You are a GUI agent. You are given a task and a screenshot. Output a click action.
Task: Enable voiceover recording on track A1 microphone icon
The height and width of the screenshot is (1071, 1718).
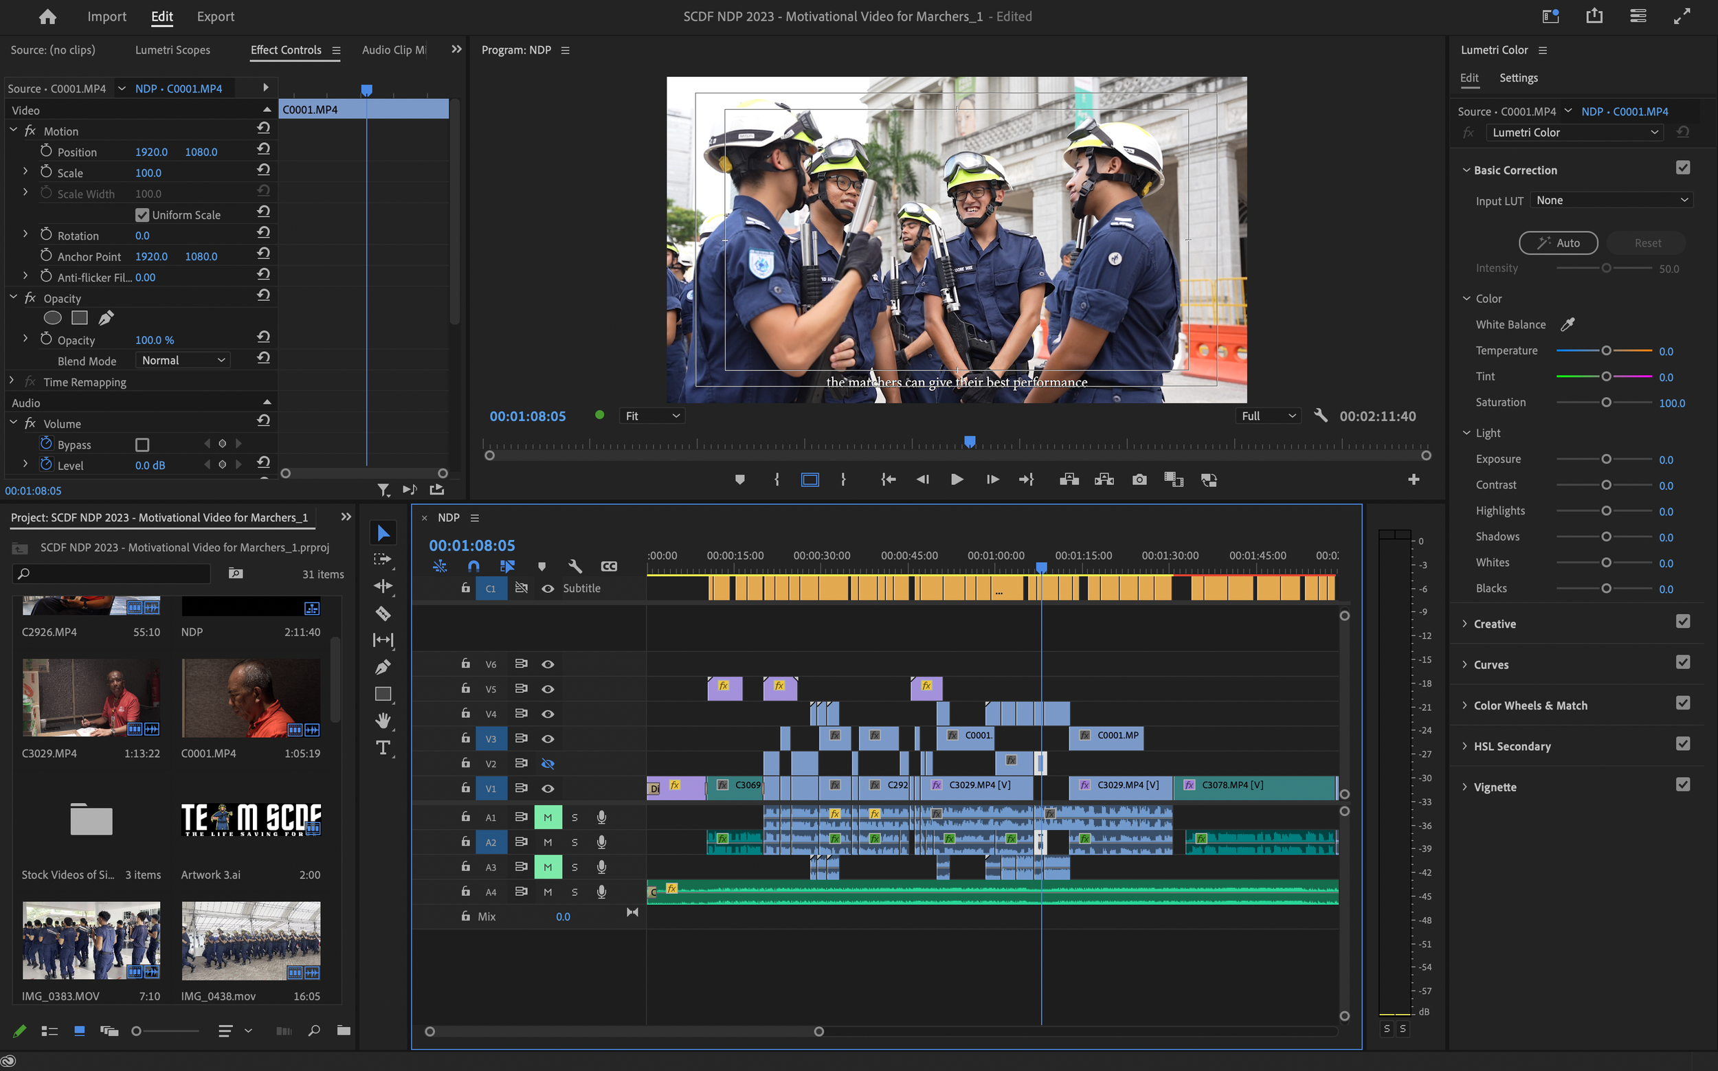point(601,817)
